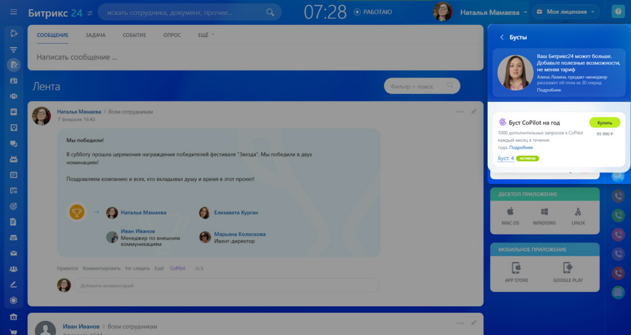Click the Фильтр + поиск field
631x335 pixels.
(422, 86)
